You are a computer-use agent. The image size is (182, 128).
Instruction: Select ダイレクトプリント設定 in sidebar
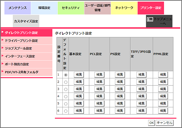coord(26,33)
